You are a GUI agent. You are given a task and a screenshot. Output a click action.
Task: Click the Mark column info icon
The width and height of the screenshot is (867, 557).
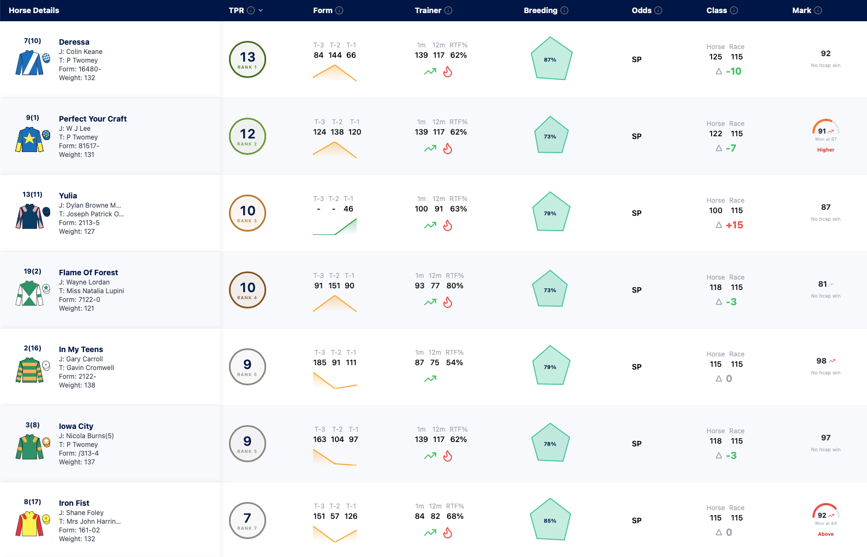[x=818, y=10]
